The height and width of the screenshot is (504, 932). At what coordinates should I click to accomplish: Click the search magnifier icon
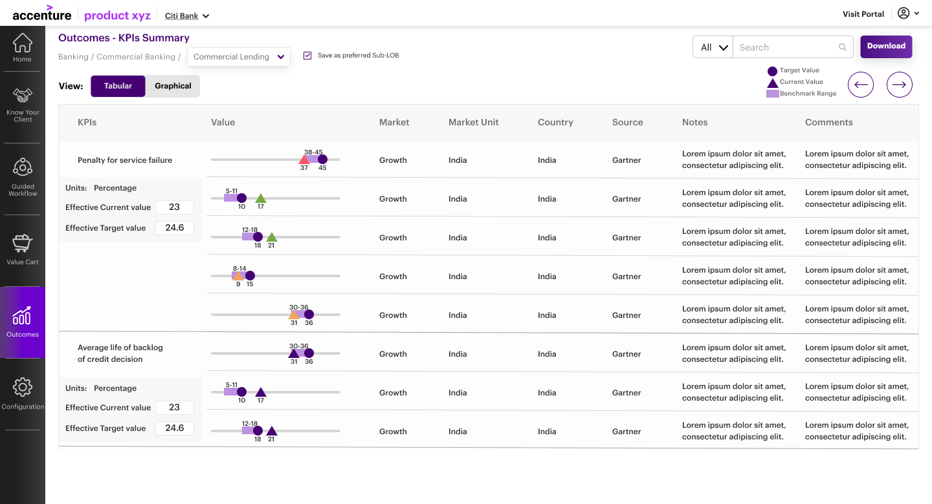(x=843, y=47)
